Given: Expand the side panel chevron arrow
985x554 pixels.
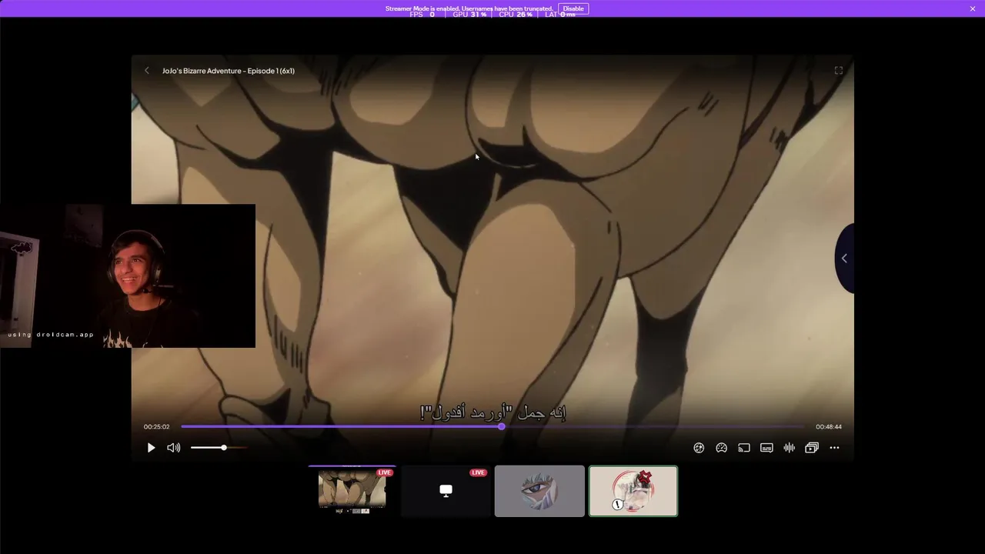Looking at the screenshot, I should (x=844, y=259).
